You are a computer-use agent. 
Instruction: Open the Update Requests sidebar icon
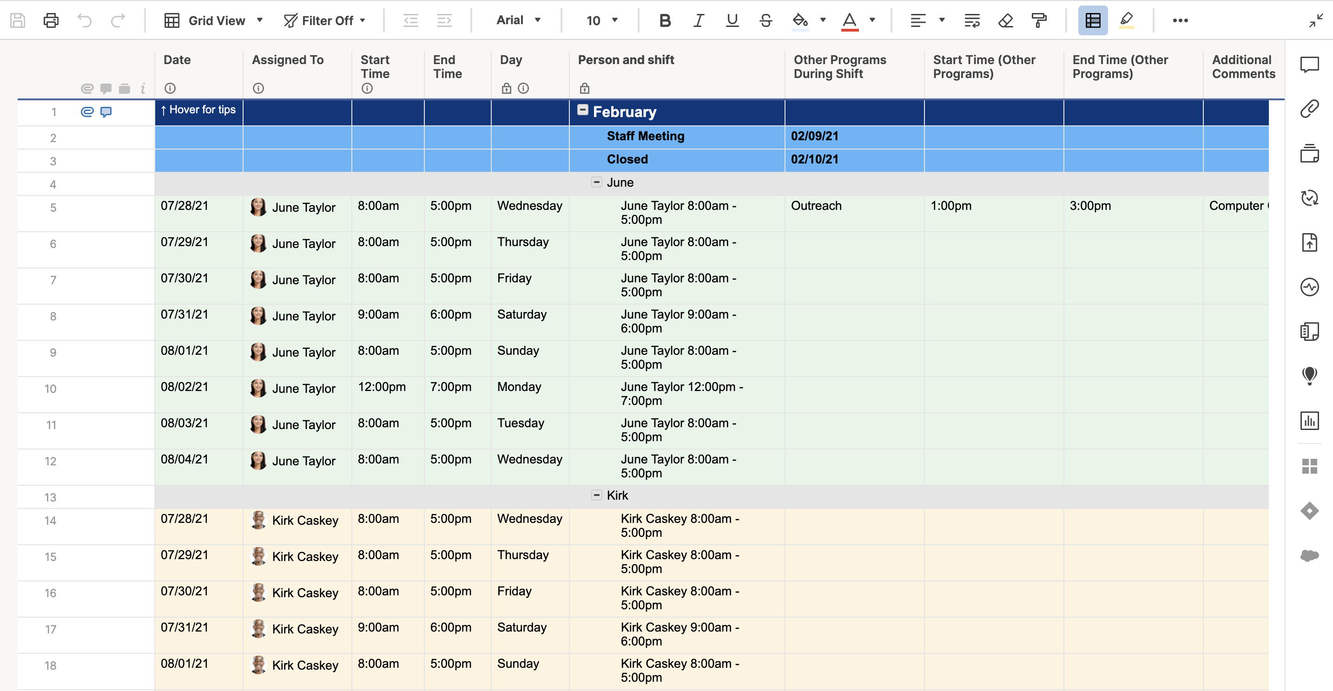tap(1309, 198)
